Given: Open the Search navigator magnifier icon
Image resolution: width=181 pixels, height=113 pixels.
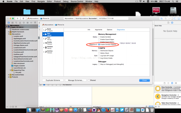Looking at the screenshot, I should click(x=16, y=23).
